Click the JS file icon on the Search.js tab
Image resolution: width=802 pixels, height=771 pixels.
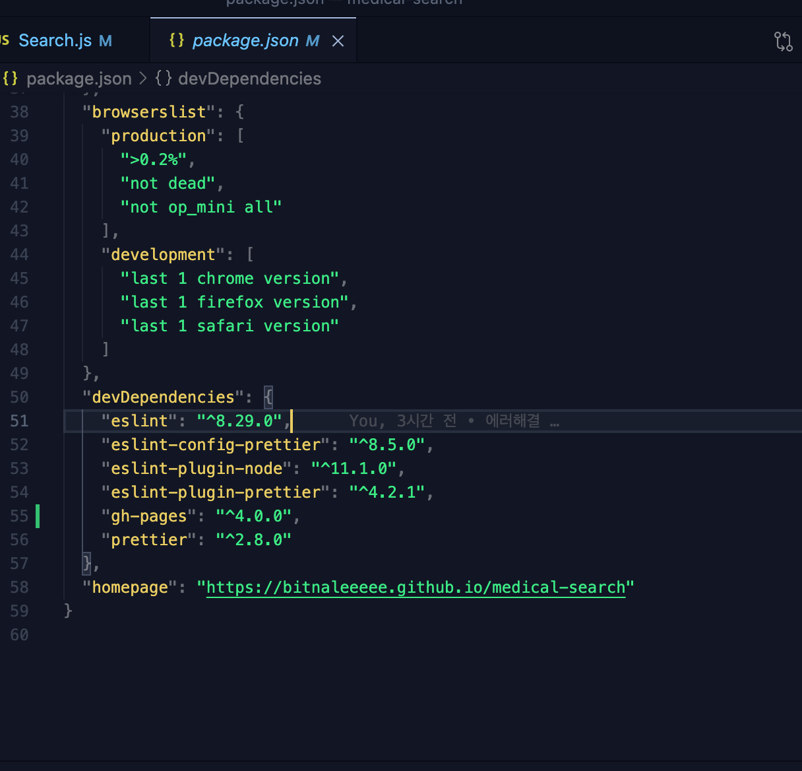click(x=5, y=40)
